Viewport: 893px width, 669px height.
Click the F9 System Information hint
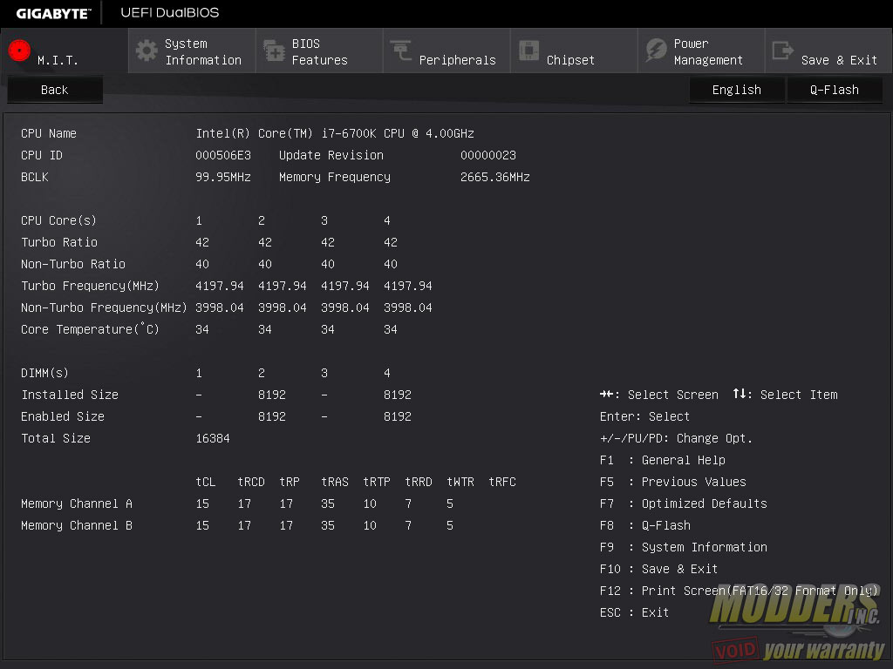pyautogui.click(x=684, y=547)
